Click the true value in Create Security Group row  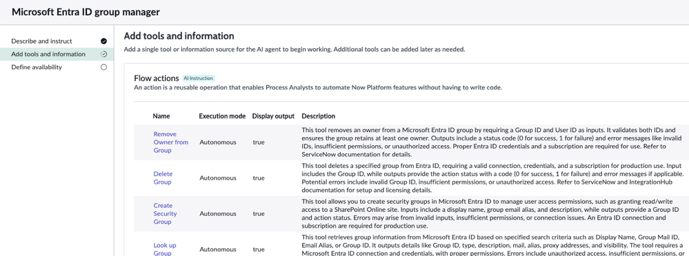tap(259, 213)
